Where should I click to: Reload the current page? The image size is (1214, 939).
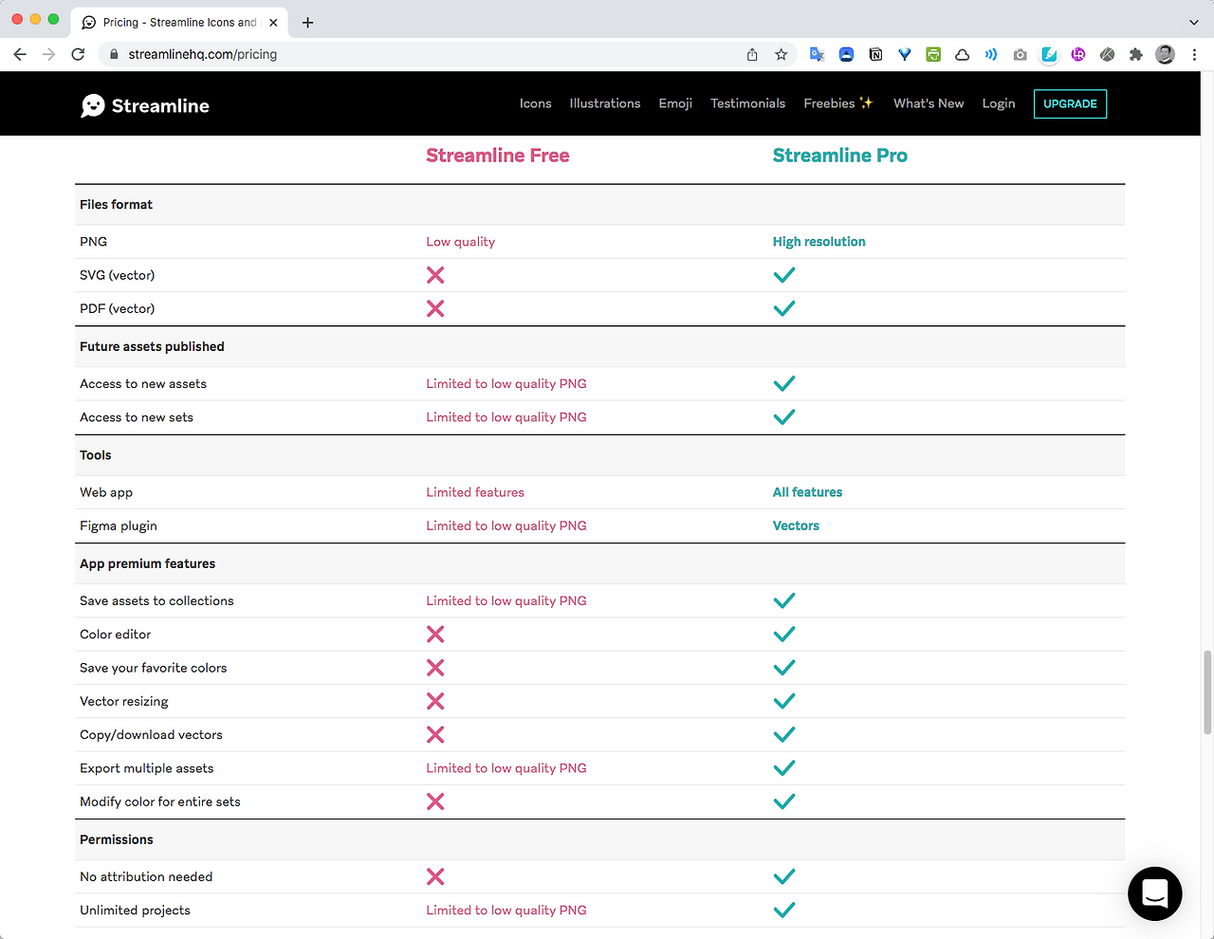click(78, 55)
